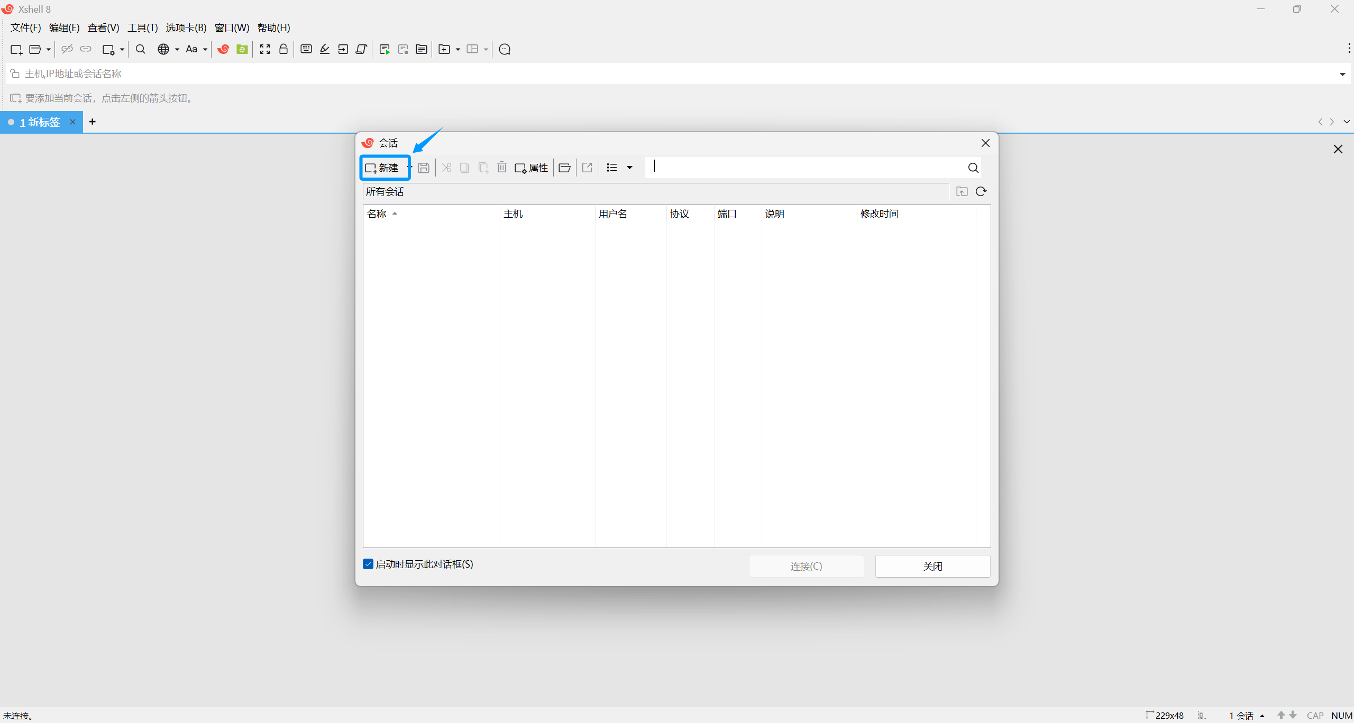Click the Xmanager red swirl toolbar icon
Viewport: 1354px width, 723px height.
tap(223, 49)
